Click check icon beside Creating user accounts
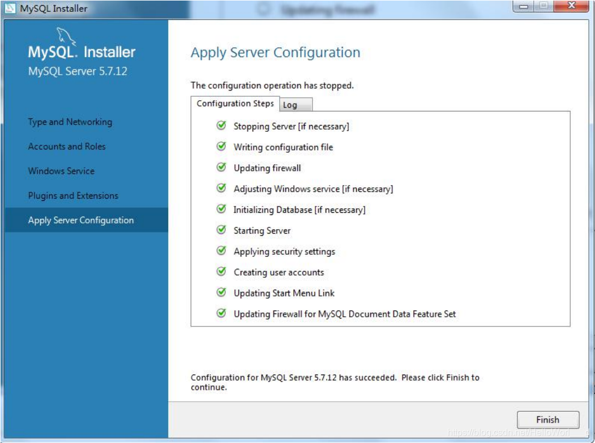 221,272
